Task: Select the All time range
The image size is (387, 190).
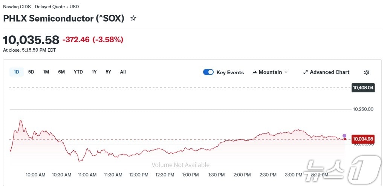Action: coord(123,72)
